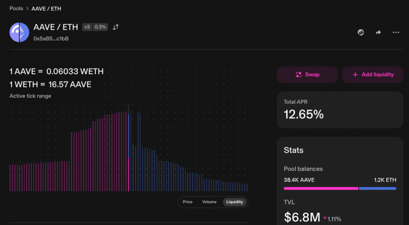409x225 pixels.
Task: Click the 0.3% fee tier badge
Action: pyautogui.click(x=100, y=27)
